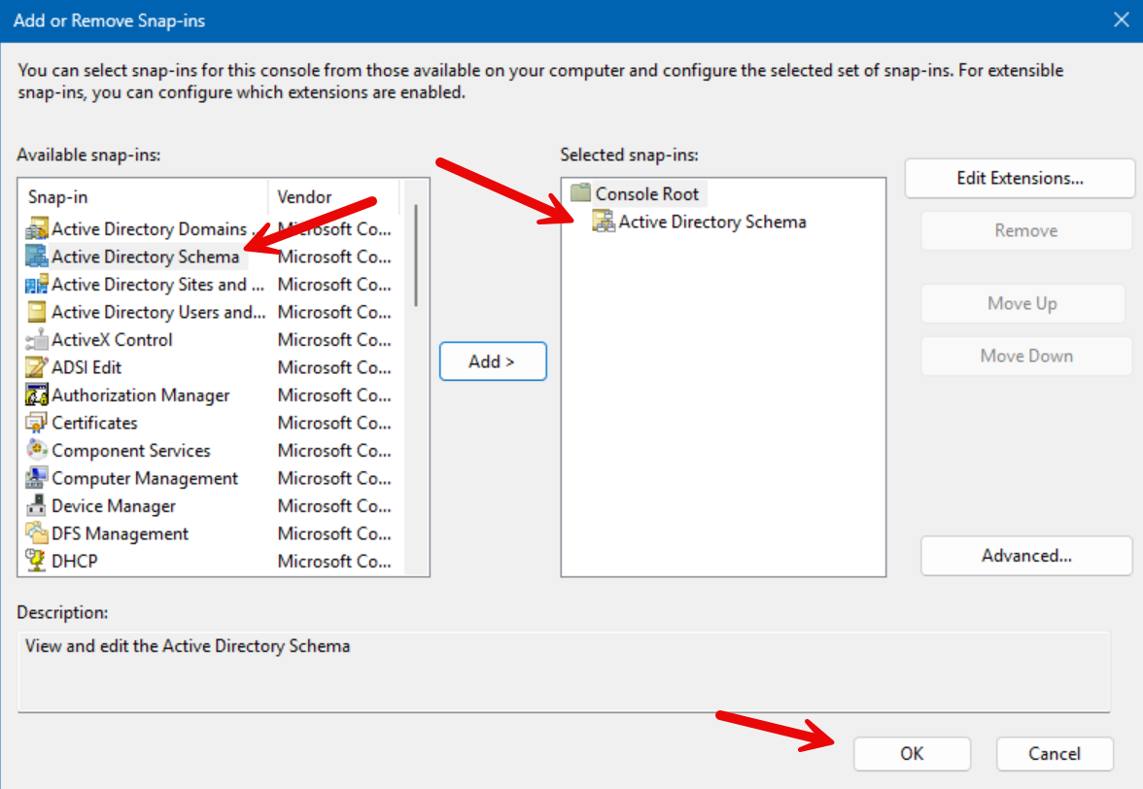The height and width of the screenshot is (789, 1143).
Task: Confirm with the OK button
Action: [x=912, y=753]
